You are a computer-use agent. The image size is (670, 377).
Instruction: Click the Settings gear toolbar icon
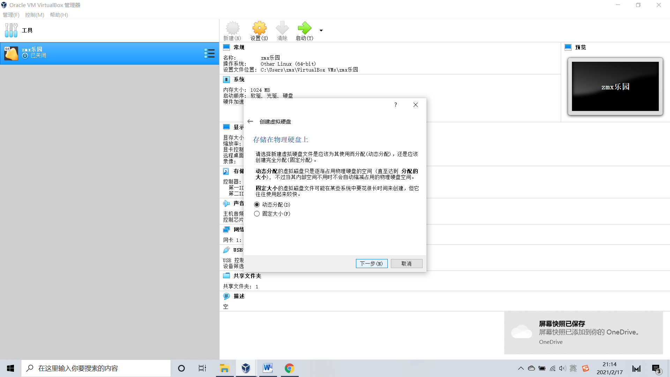259,28
